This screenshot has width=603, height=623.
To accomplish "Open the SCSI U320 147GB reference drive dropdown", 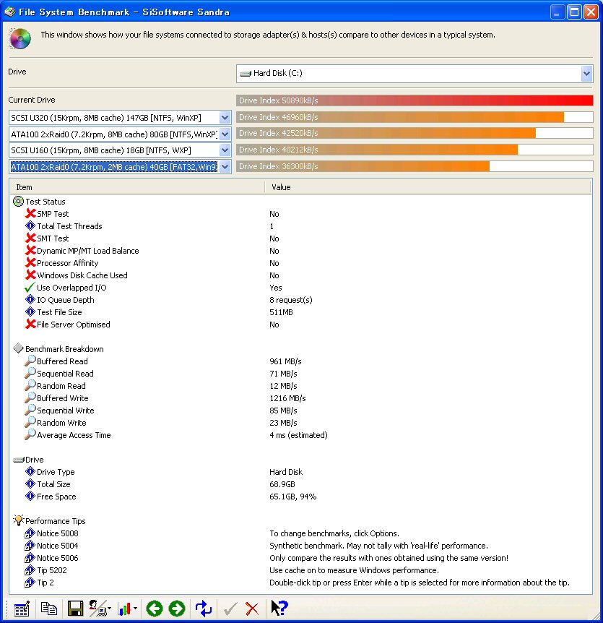I will pyautogui.click(x=225, y=118).
